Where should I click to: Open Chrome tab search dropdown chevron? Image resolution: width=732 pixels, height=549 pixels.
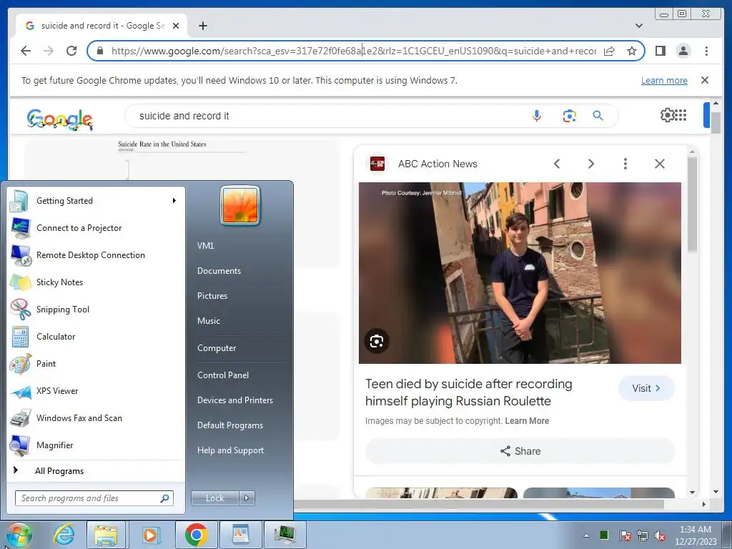point(638,26)
